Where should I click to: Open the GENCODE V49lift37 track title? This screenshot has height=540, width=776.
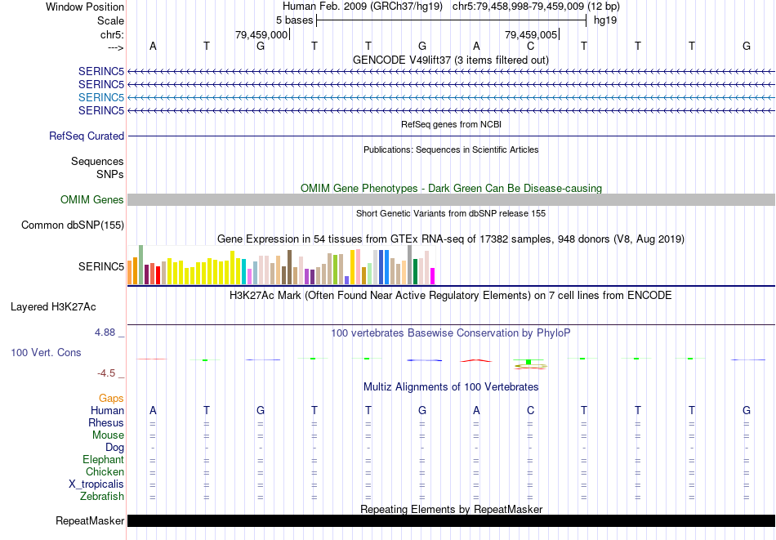click(450, 60)
